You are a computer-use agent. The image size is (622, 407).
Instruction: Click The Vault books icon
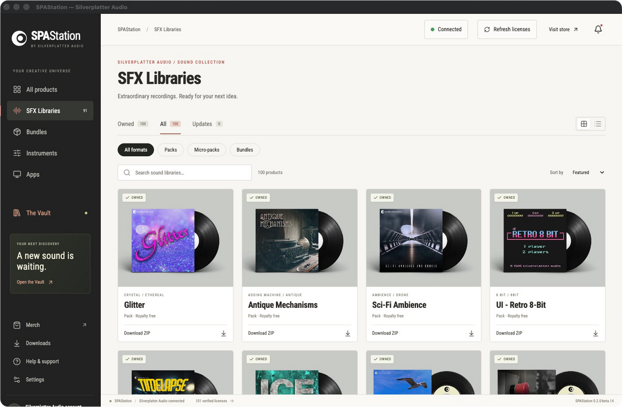(17, 213)
